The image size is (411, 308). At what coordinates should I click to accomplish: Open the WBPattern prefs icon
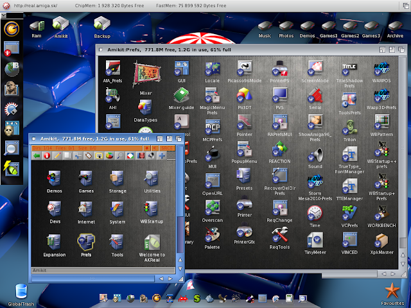(381, 122)
